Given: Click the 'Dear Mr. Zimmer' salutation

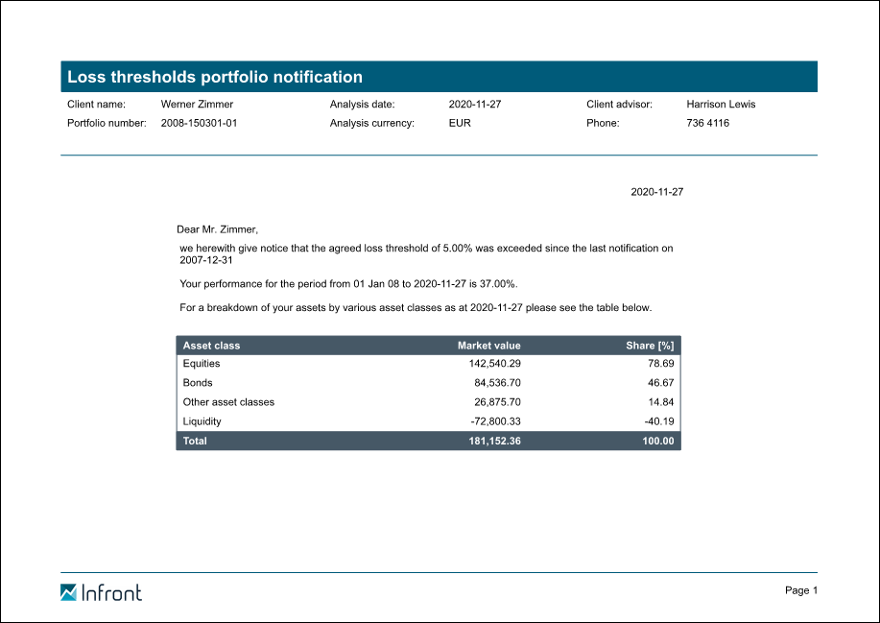Looking at the screenshot, I should tap(218, 228).
